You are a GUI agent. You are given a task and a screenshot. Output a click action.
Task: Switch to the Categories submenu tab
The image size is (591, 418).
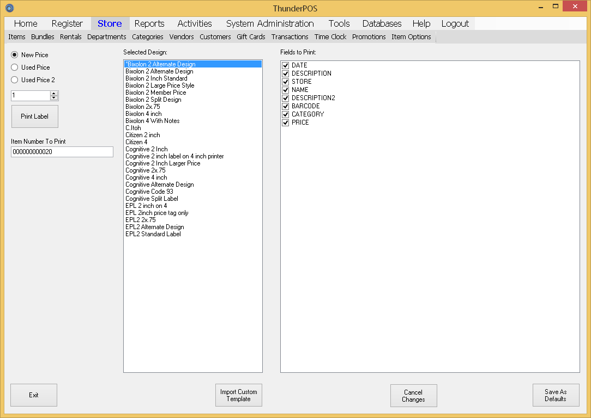148,37
